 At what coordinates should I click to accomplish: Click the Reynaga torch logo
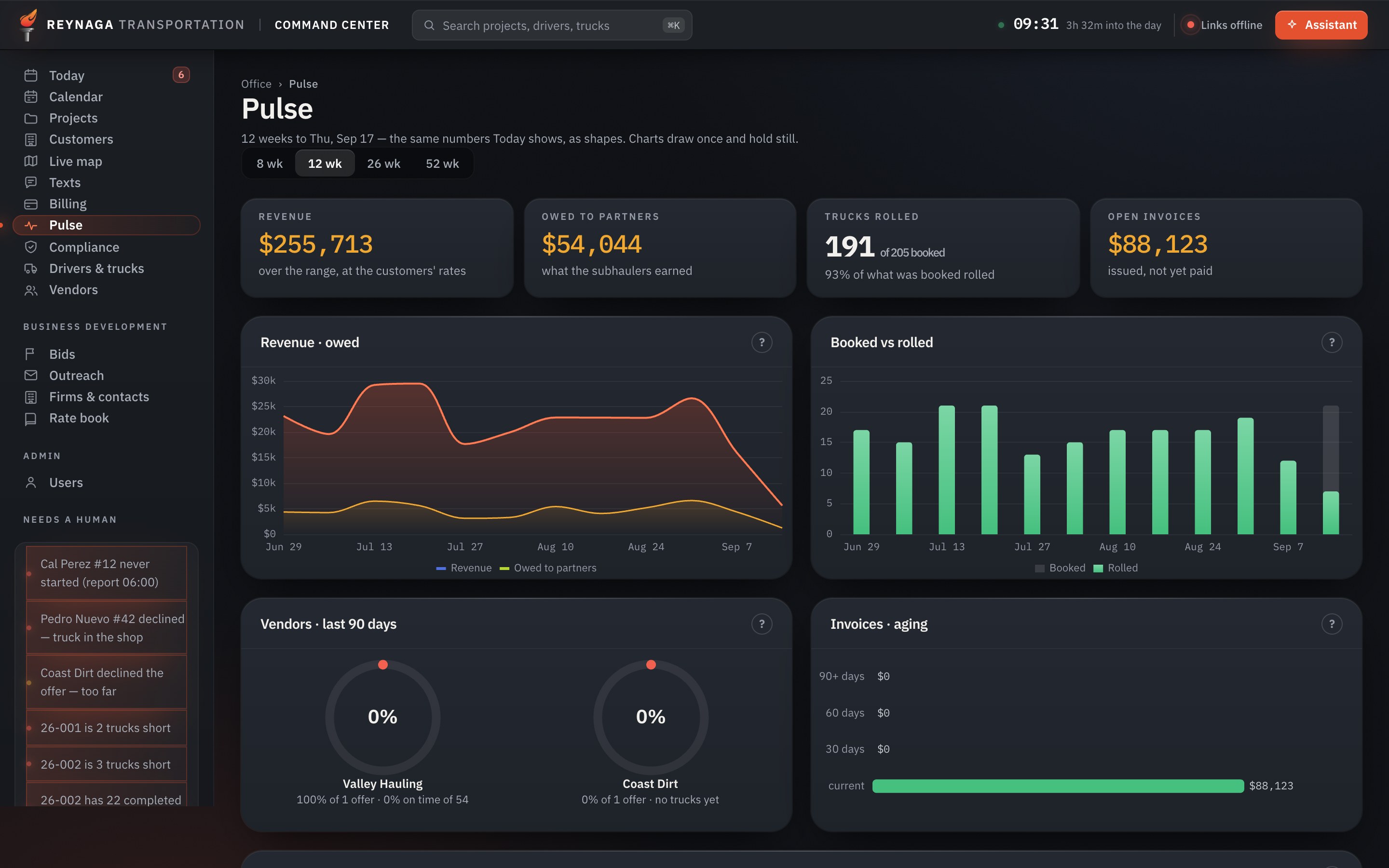[x=27, y=25]
